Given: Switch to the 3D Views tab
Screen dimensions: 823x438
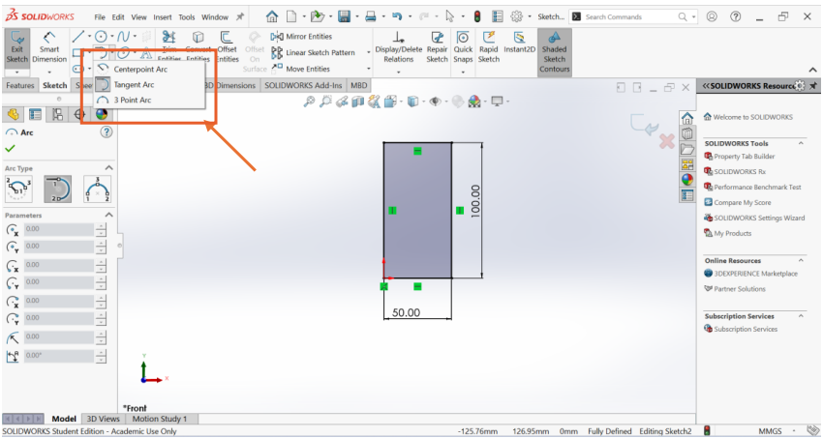Looking at the screenshot, I should 103,419.
